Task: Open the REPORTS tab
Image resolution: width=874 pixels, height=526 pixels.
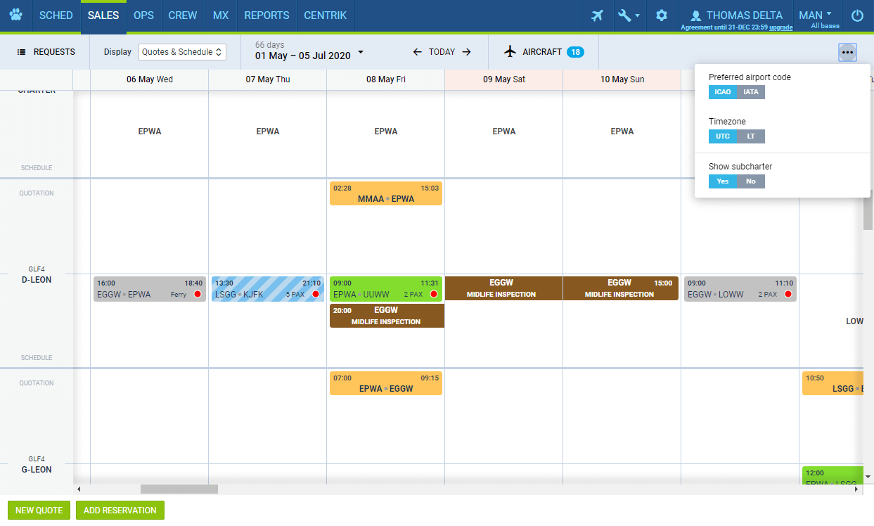Action: (x=266, y=15)
